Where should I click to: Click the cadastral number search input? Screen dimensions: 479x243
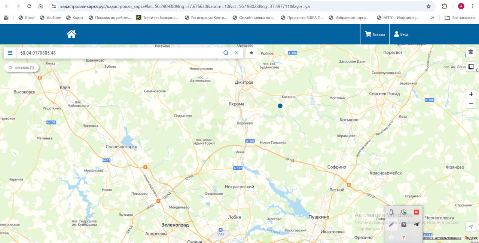pos(120,53)
